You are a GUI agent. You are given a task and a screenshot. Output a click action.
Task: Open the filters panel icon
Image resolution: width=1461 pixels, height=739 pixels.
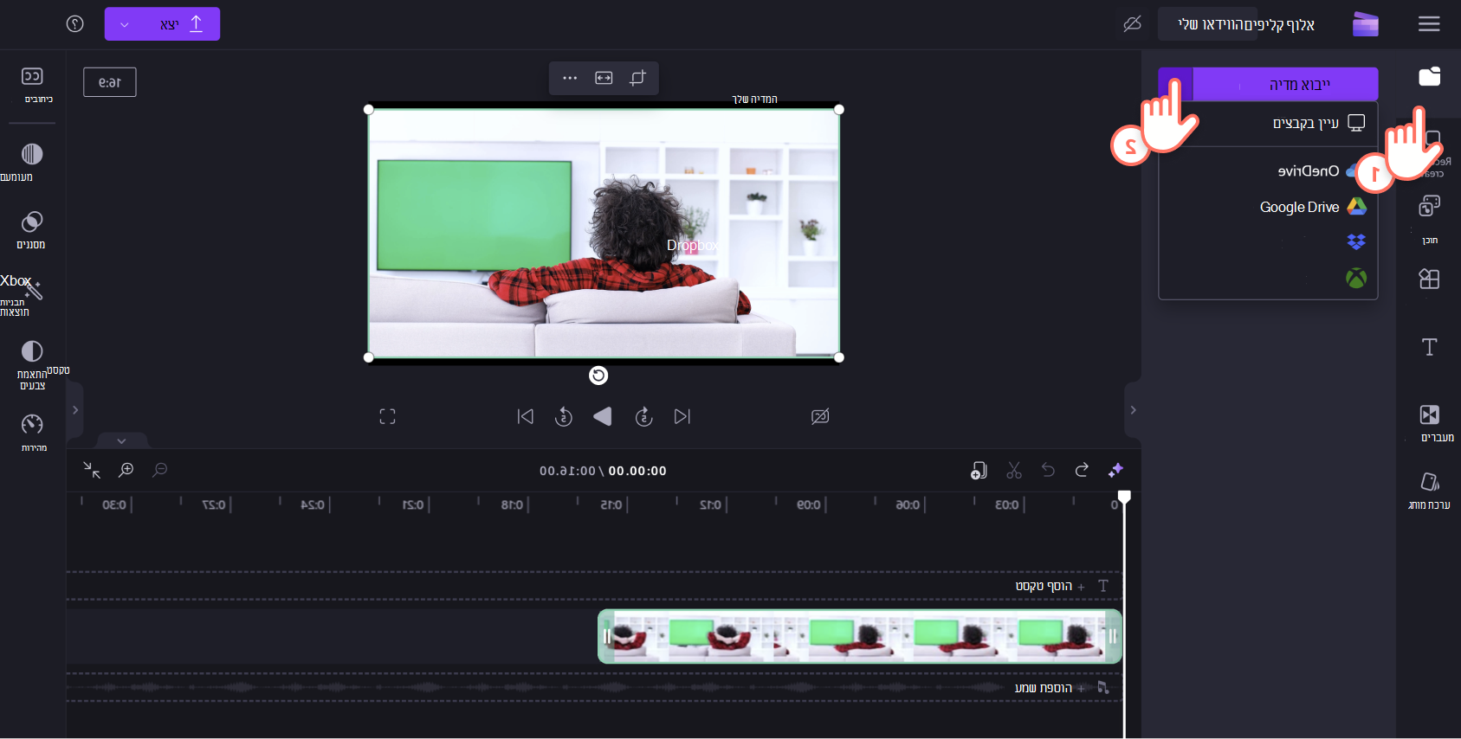pos(32,222)
